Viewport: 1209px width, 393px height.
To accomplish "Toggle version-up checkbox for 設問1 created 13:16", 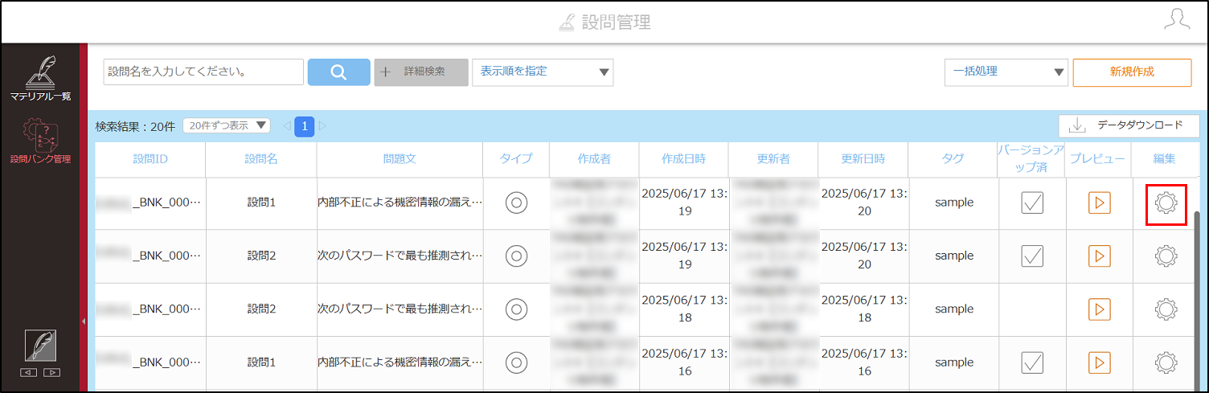I will pyautogui.click(x=1032, y=362).
